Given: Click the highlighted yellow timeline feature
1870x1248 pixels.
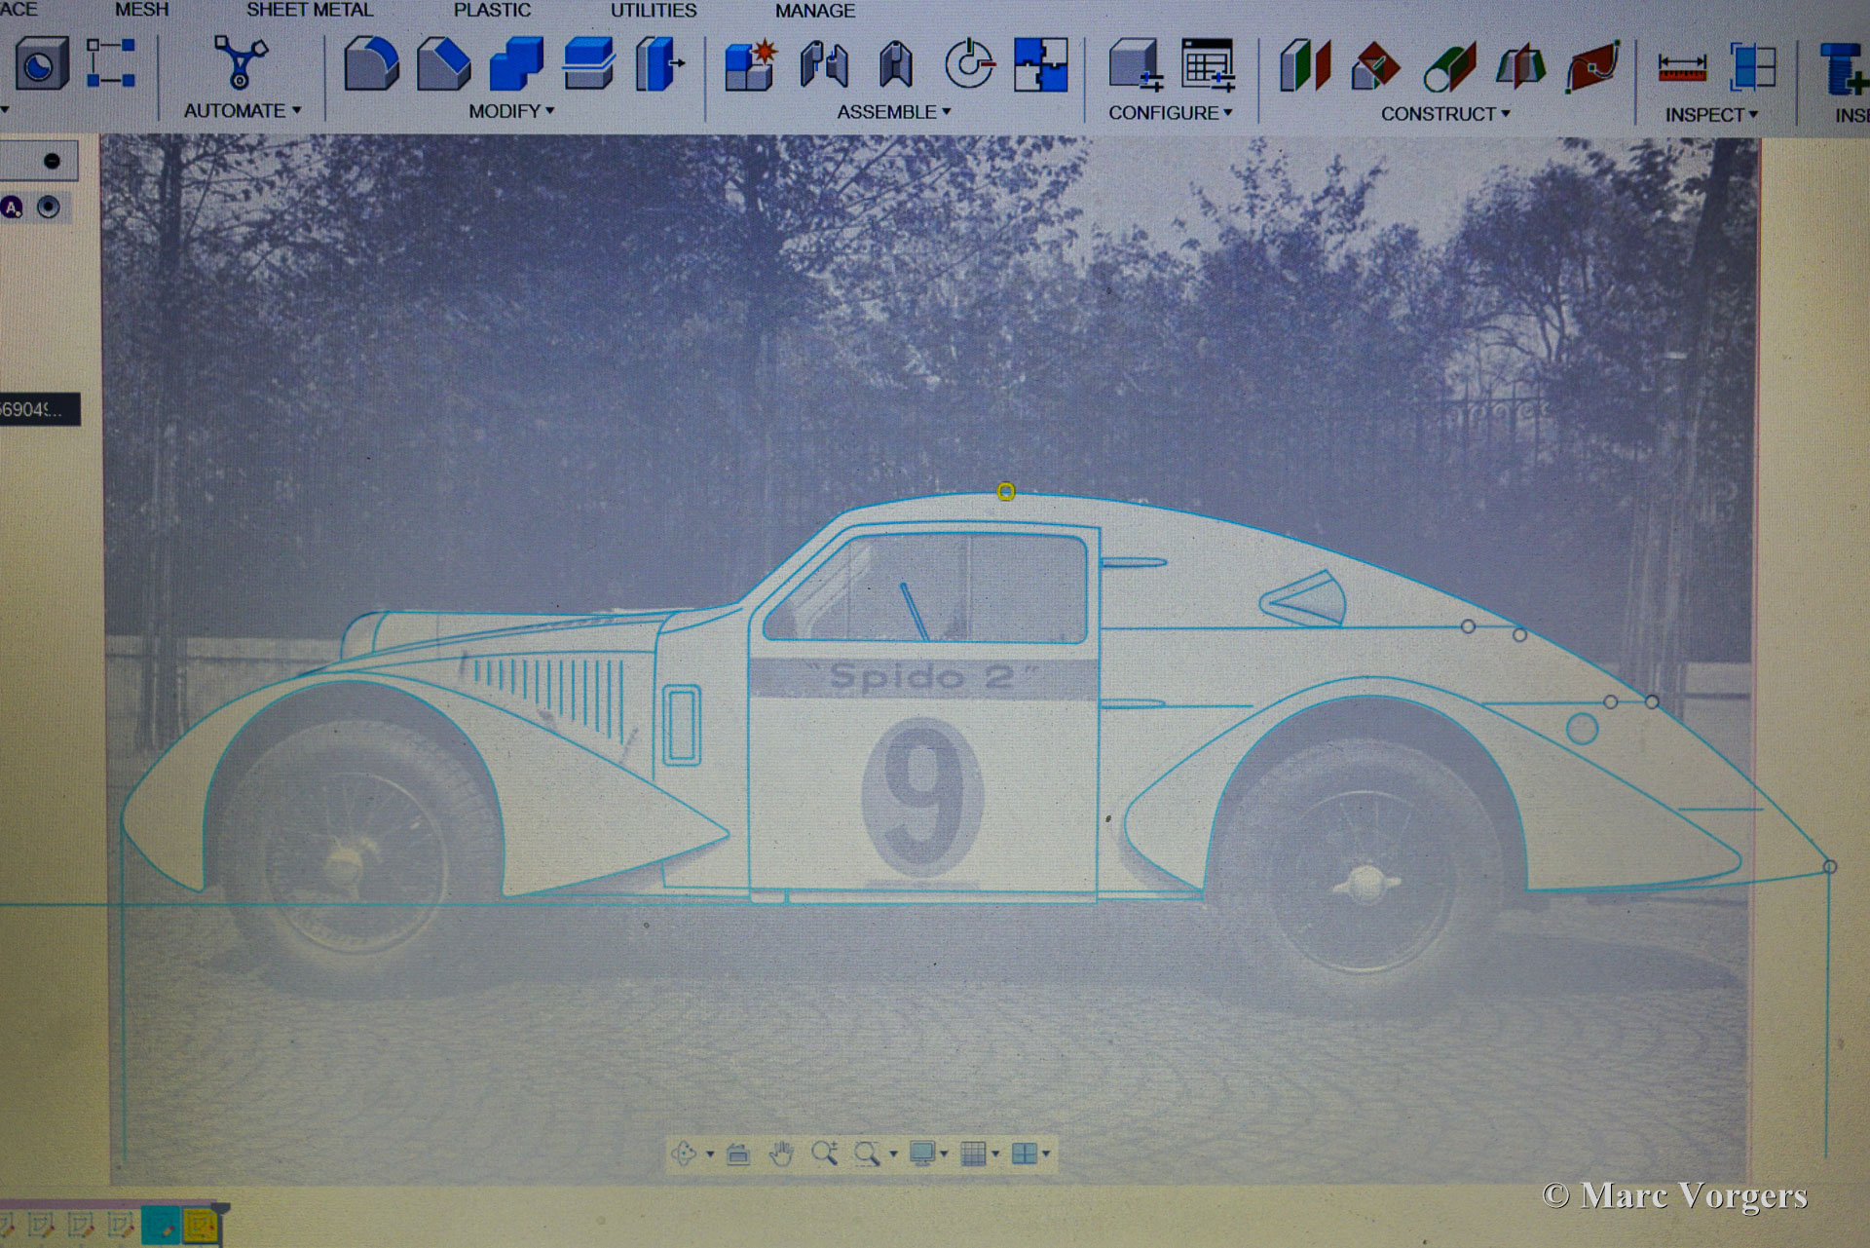Looking at the screenshot, I should [200, 1226].
